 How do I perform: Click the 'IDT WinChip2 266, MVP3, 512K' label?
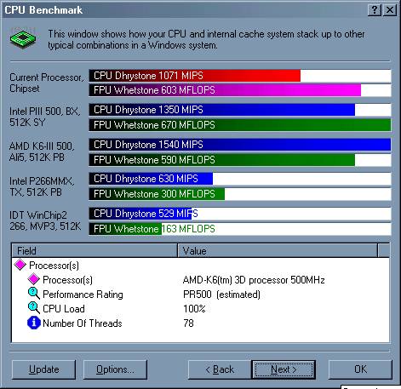[45, 220]
